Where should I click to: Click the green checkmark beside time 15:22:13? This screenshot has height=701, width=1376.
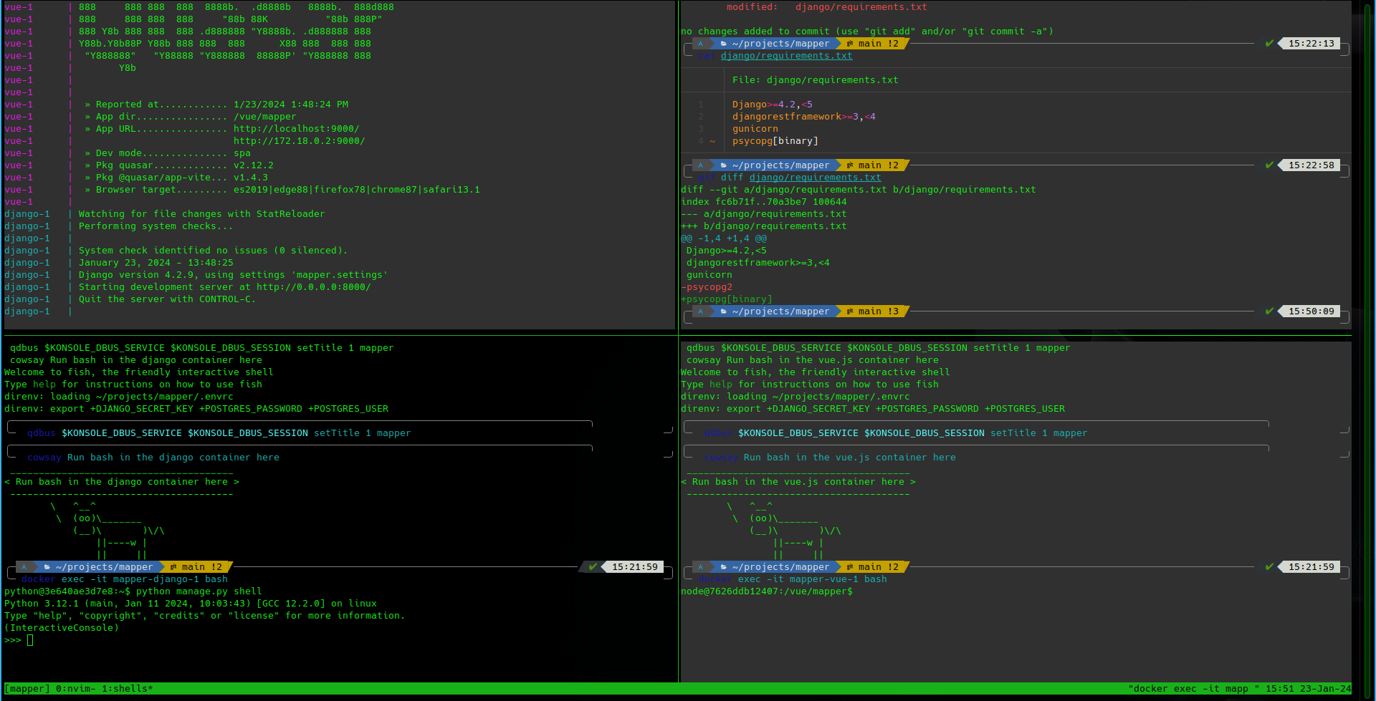[1270, 44]
